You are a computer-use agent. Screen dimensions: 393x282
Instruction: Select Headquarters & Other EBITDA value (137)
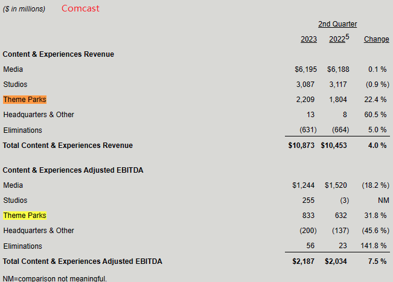point(340,231)
